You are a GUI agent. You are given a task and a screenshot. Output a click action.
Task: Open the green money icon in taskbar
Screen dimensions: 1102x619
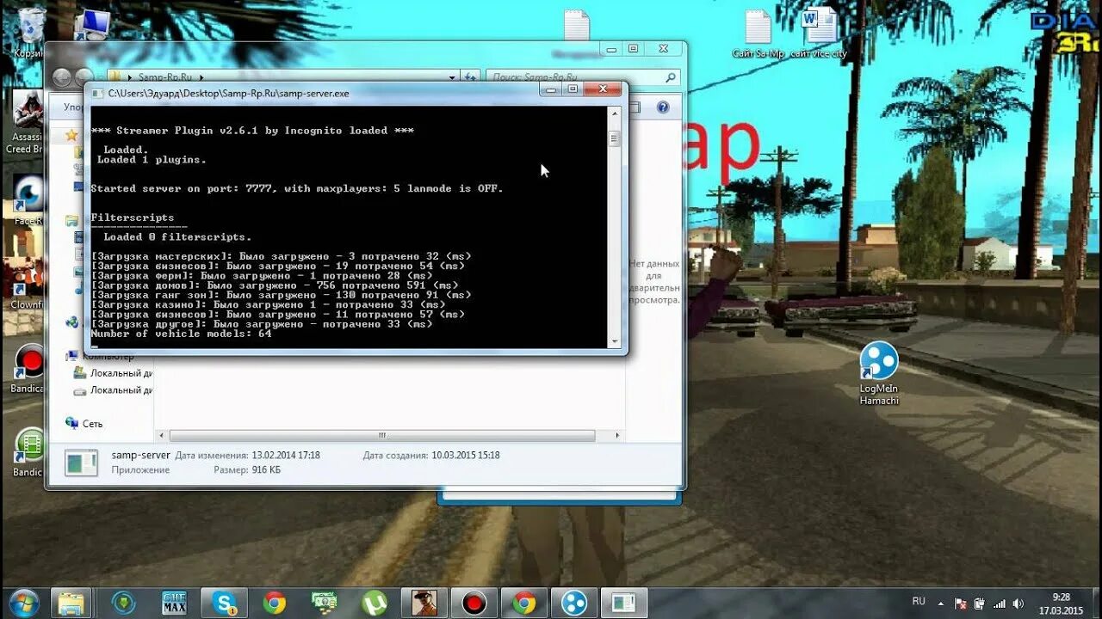325,603
